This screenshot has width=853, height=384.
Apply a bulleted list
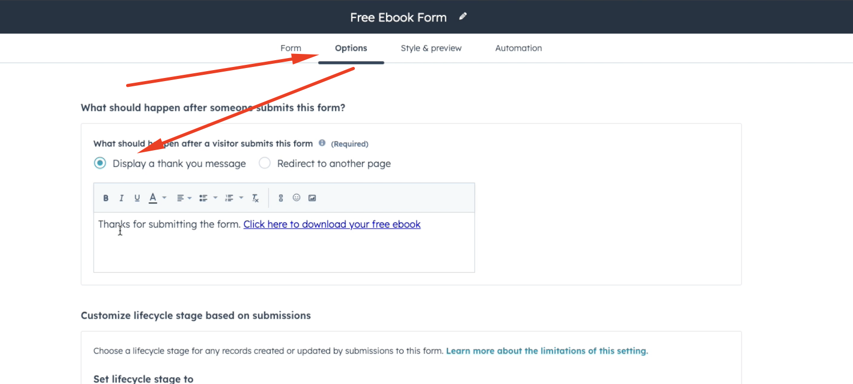(x=203, y=198)
